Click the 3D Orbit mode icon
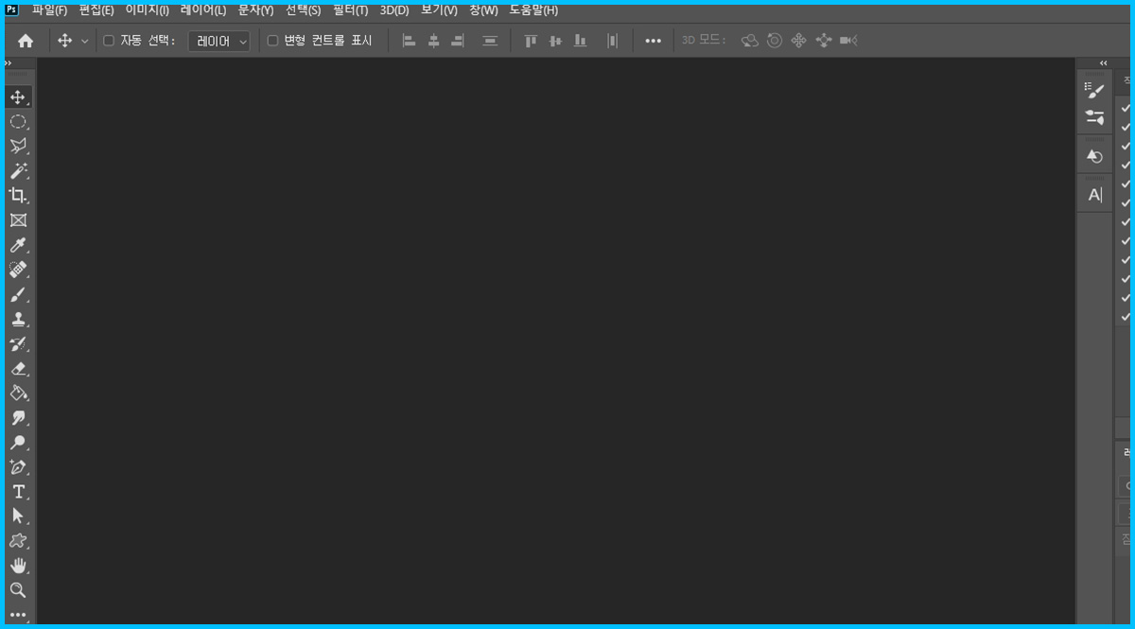The width and height of the screenshot is (1135, 629). pos(750,41)
